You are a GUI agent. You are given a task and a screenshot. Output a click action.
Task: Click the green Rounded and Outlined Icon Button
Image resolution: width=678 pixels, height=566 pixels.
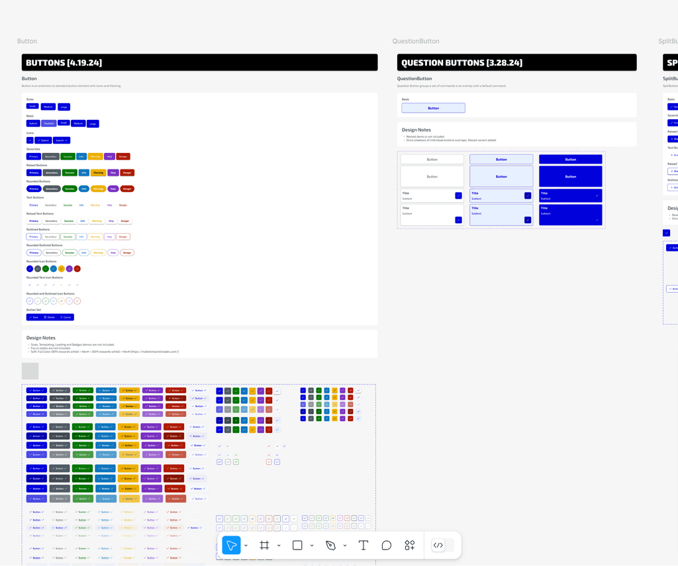coord(46,301)
